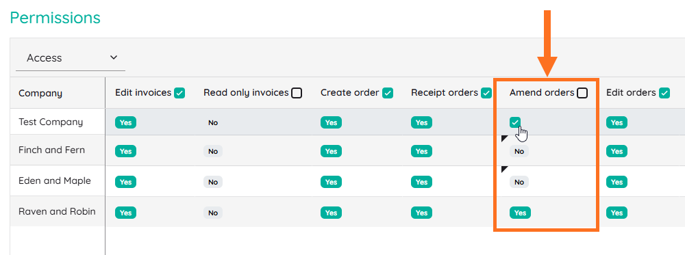Select the Test Company row name
The width and height of the screenshot is (685, 255).
point(51,122)
